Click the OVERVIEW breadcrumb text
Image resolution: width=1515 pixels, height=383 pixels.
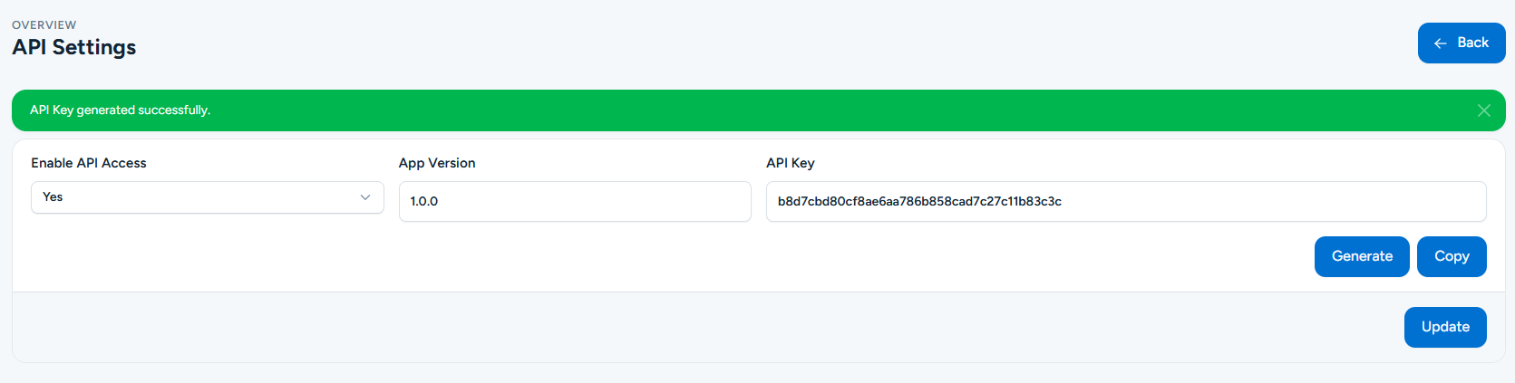click(x=44, y=24)
